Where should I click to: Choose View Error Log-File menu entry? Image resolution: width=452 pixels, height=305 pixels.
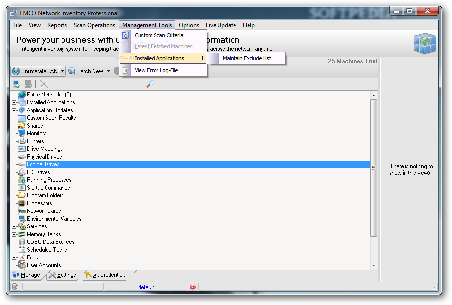point(163,70)
